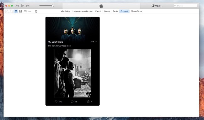
Task: Open the Music library icon
Action: [x=16, y=11]
